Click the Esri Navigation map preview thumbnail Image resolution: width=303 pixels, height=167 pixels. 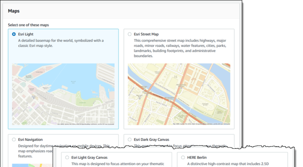click(32, 165)
